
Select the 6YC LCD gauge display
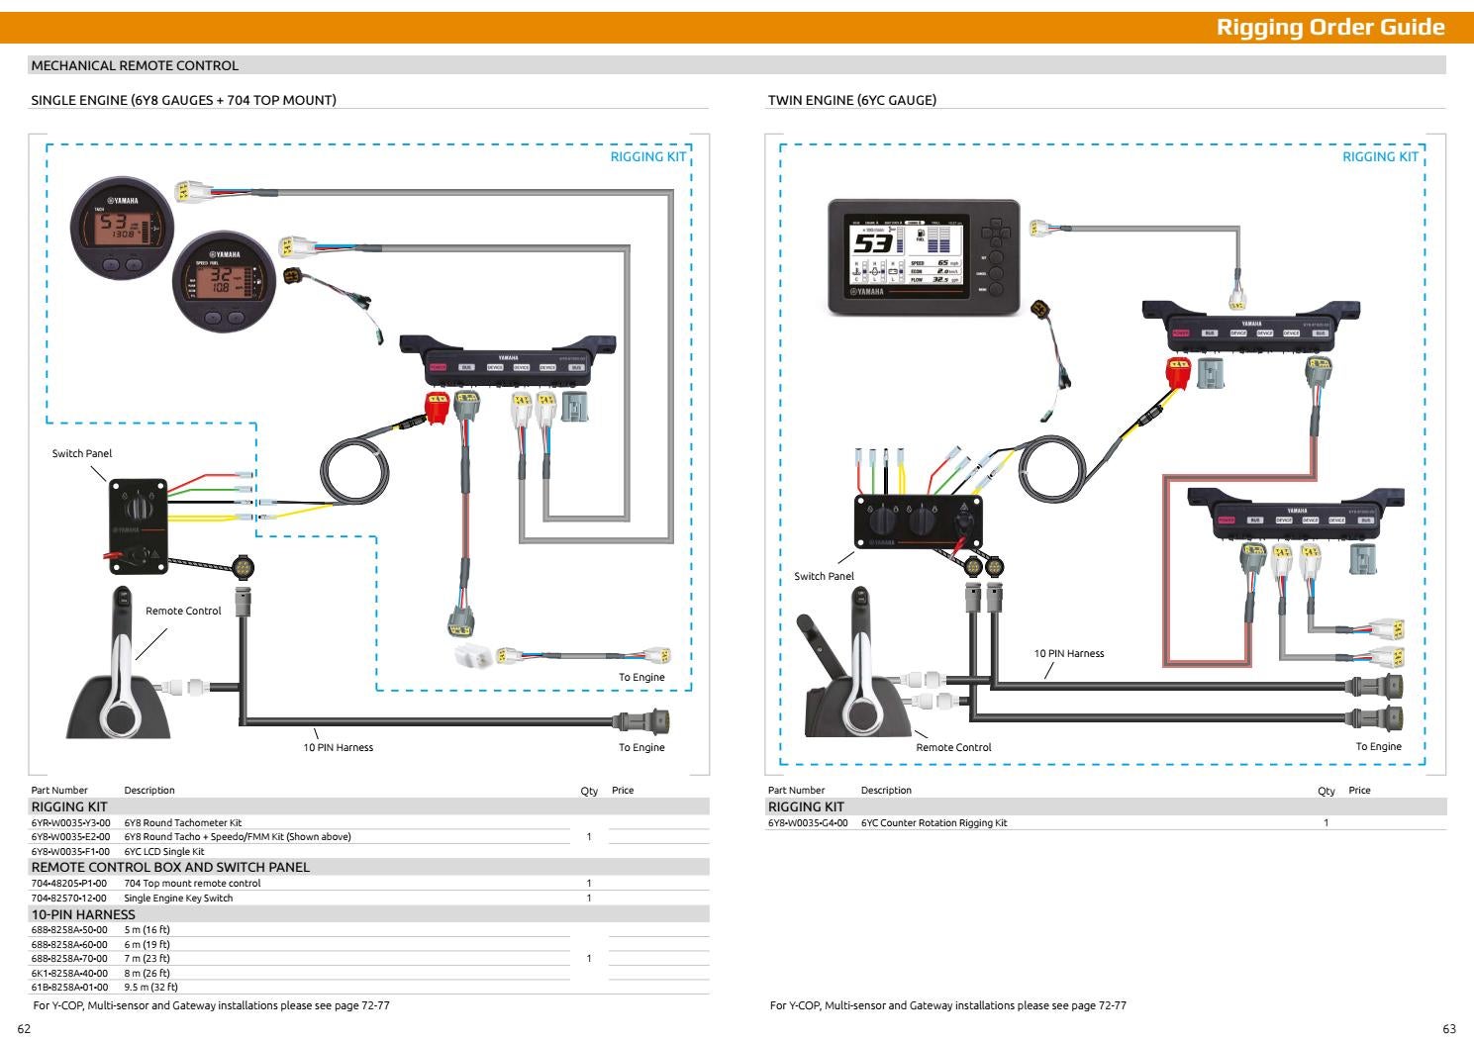coord(923,257)
